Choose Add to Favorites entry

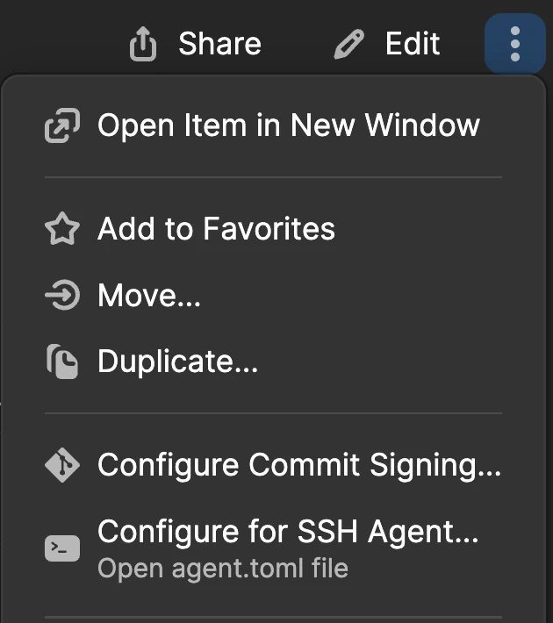(274, 228)
